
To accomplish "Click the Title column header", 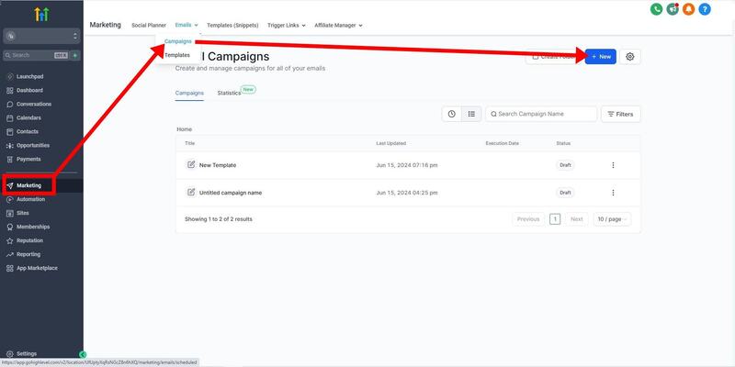I will [189, 143].
